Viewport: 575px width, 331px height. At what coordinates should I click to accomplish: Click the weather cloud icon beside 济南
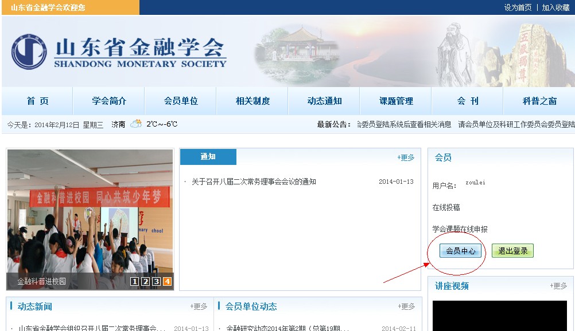pos(136,124)
